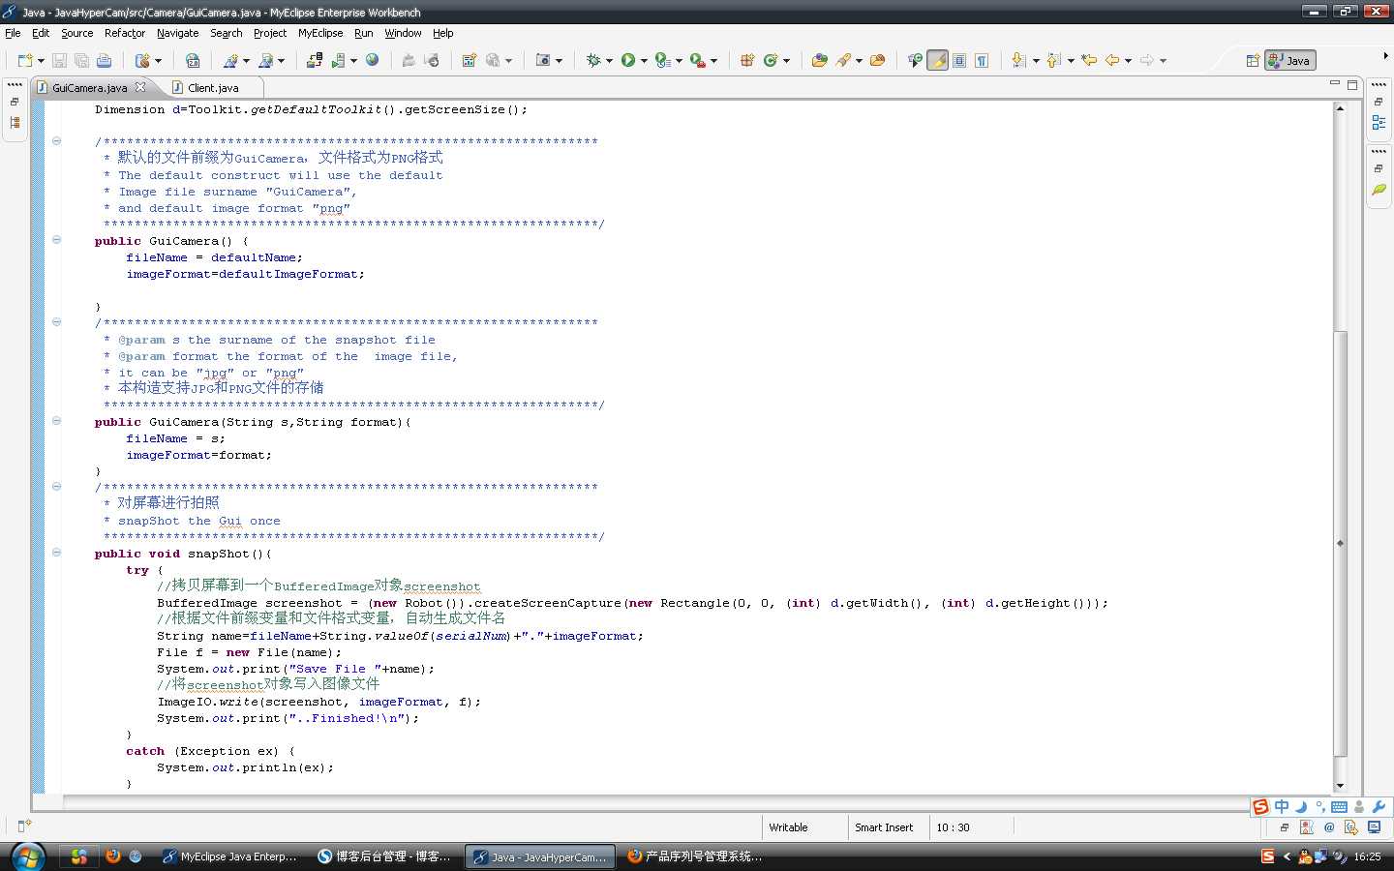
Task: Click the editor scrollbar down arrow
Action: click(x=1340, y=786)
